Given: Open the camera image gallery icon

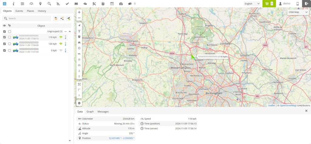Looking at the screenshot, I should pos(121,4).
